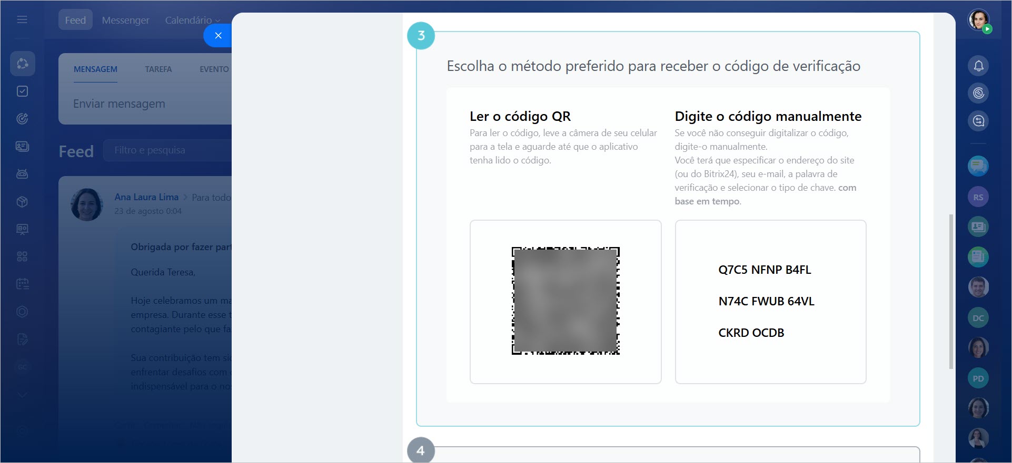Focus the Filtro e pesquisa search field
1012x463 pixels.
click(167, 150)
